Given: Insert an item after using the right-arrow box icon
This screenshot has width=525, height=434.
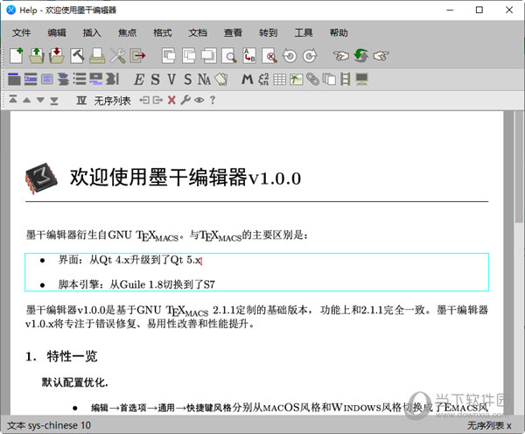Looking at the screenshot, I should click(157, 100).
